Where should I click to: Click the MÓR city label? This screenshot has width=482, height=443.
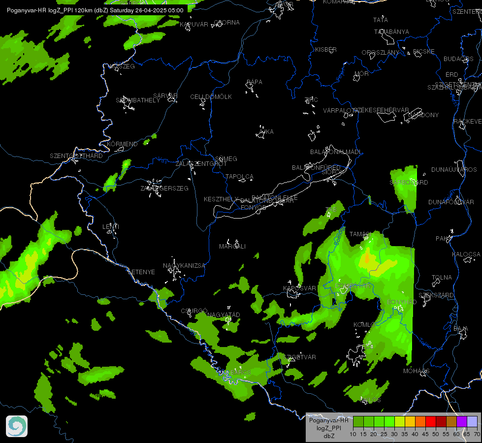361,74
